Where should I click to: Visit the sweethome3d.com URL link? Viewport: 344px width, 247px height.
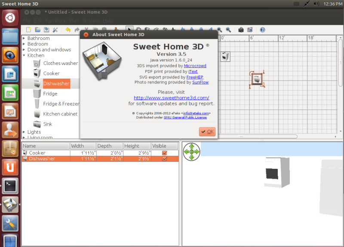coord(171,98)
